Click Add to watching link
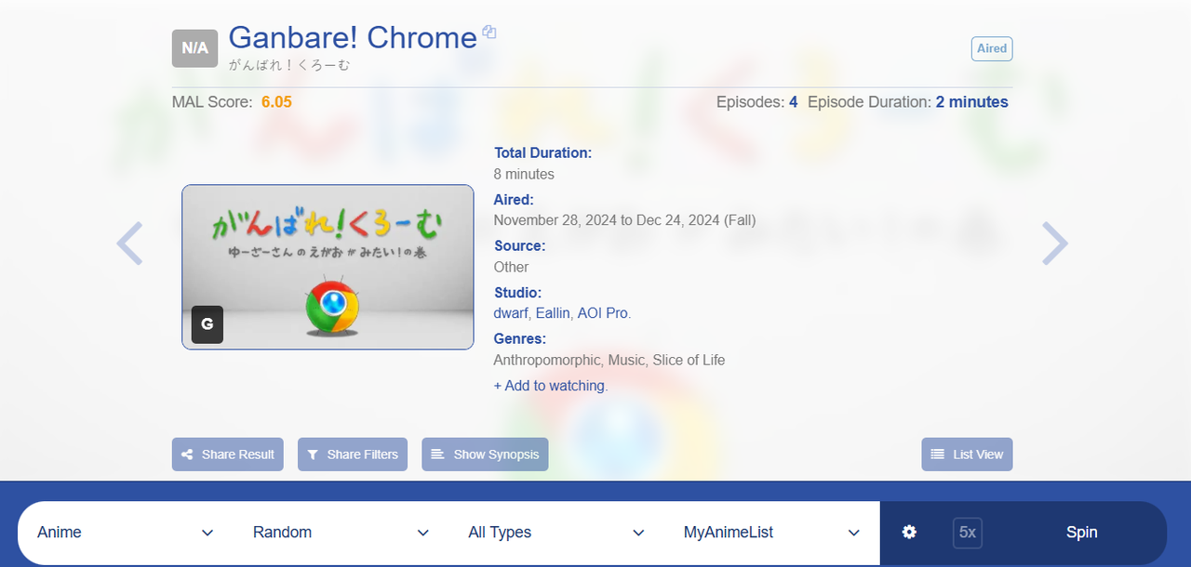This screenshot has height=567, width=1191. pos(551,386)
